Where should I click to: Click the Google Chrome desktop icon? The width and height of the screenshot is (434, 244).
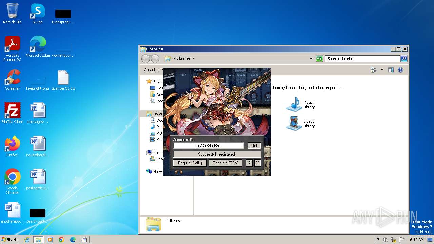pos(12,182)
